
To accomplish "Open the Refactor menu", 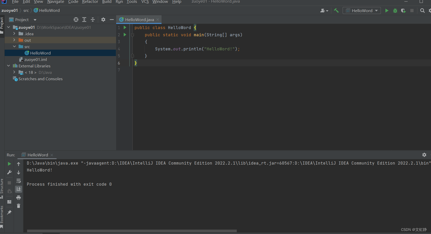I will coord(90,2).
